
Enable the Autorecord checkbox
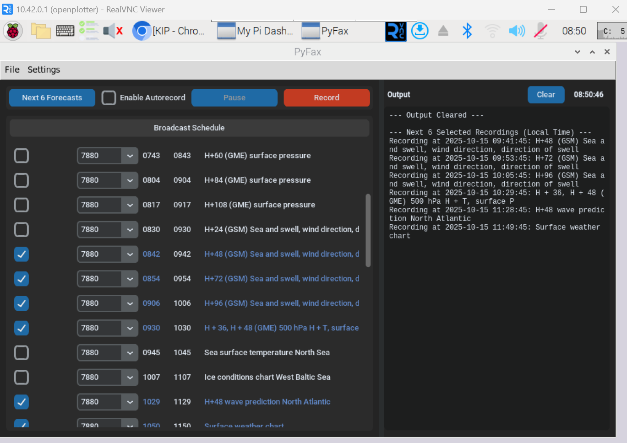tap(109, 97)
